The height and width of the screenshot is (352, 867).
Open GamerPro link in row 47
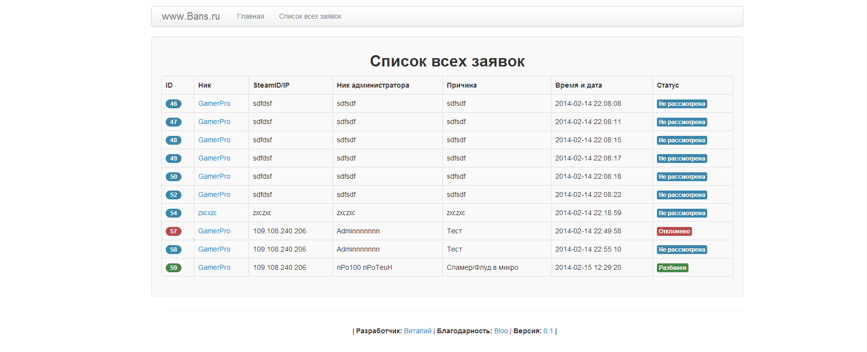(x=214, y=122)
